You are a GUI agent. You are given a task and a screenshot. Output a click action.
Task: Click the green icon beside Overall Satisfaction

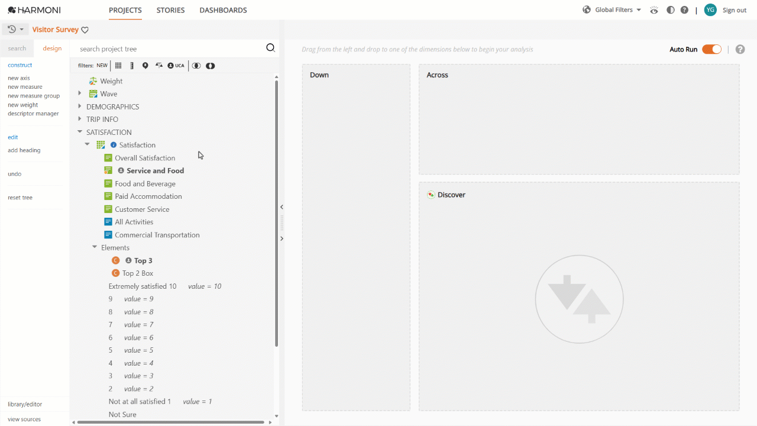pos(108,158)
